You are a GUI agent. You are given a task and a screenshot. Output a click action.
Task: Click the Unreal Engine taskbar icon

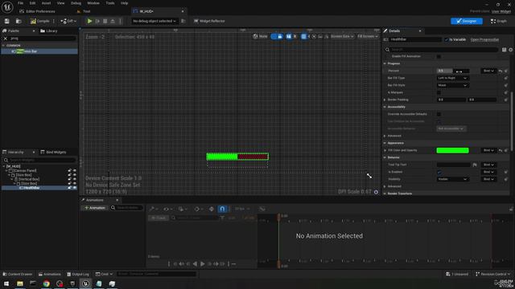pyautogui.click(x=85, y=283)
